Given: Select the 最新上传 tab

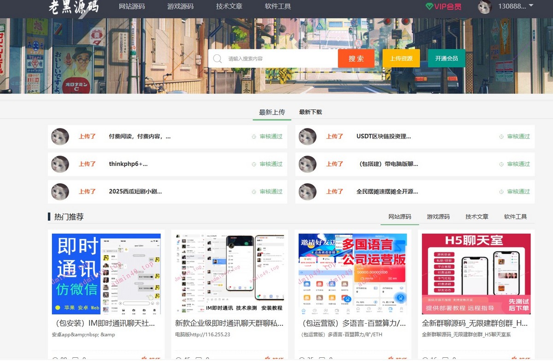Looking at the screenshot, I should [x=272, y=111].
